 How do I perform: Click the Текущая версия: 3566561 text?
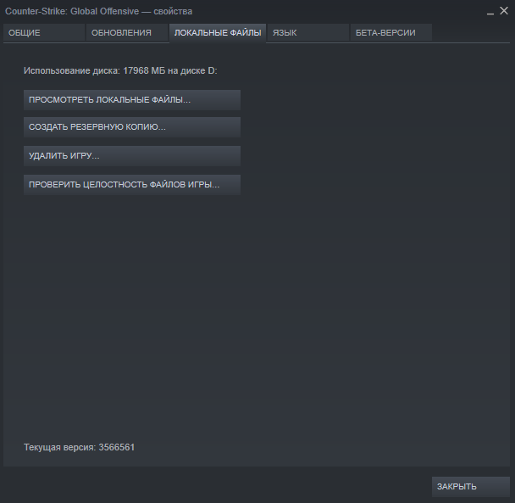tap(79, 447)
